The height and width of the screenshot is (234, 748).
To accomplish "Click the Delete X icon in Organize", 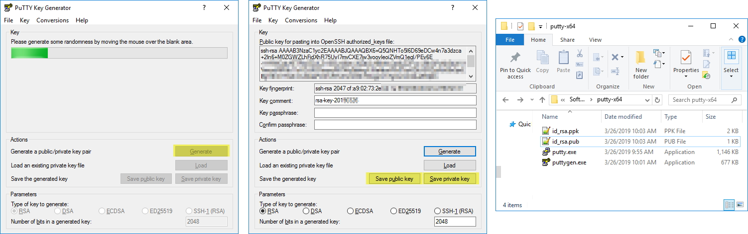I will click(x=615, y=57).
